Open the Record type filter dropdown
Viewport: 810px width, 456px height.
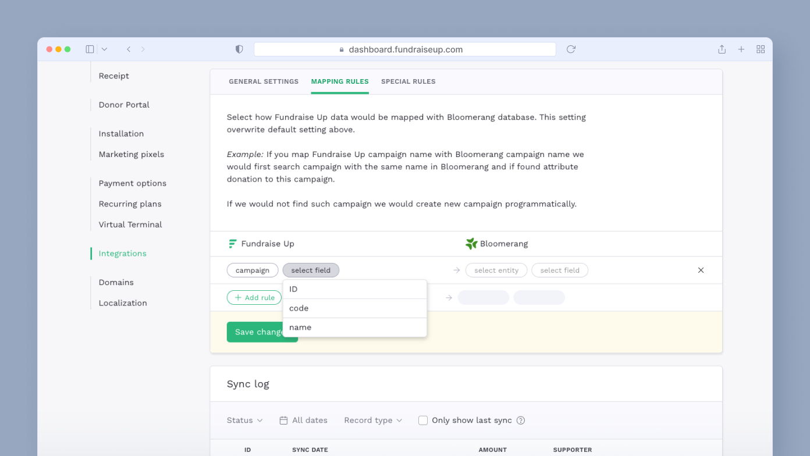click(x=373, y=421)
